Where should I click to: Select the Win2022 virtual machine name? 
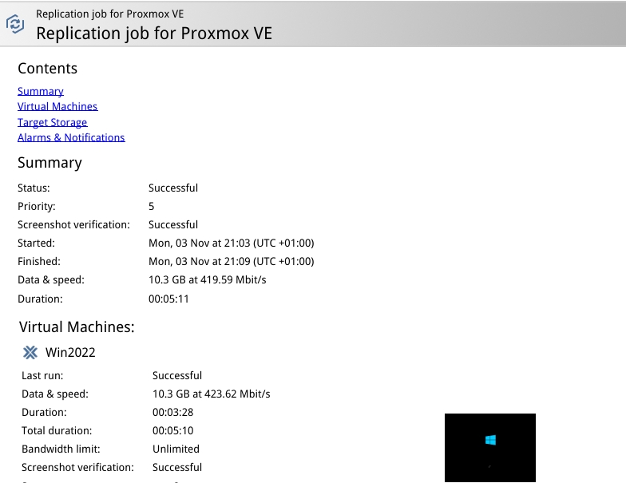[x=70, y=352]
